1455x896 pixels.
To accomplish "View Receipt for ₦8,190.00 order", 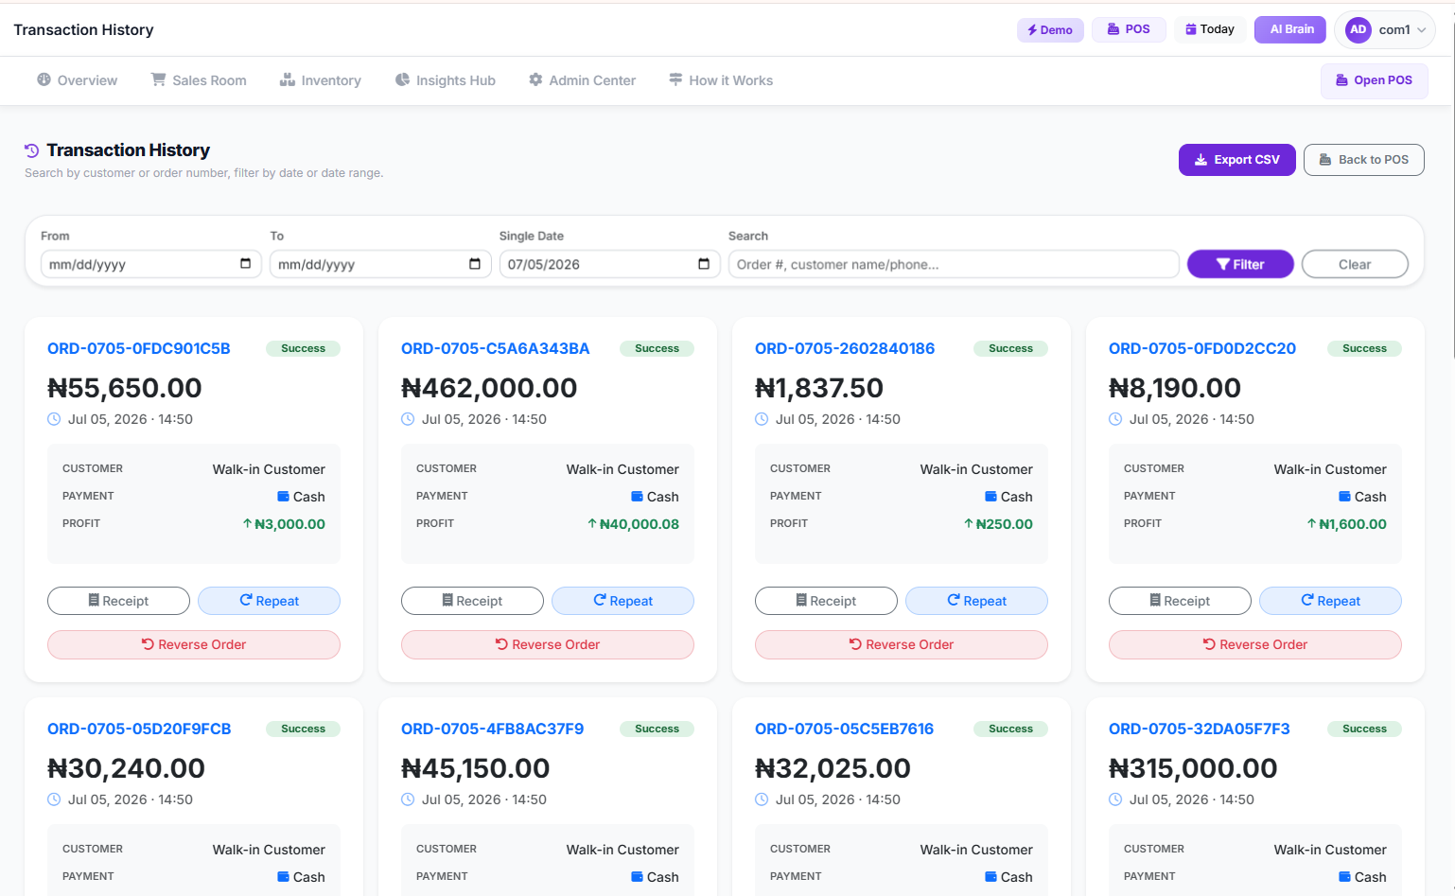I will (1180, 601).
